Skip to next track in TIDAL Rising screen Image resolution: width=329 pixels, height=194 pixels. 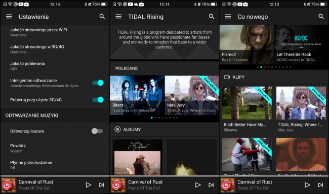tap(211, 185)
